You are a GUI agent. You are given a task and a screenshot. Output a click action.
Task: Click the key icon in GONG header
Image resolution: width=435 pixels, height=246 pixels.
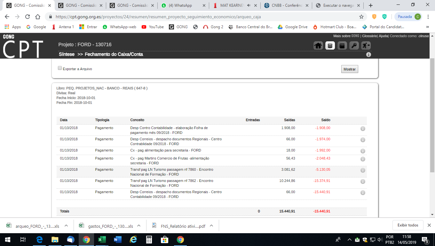[x=354, y=45]
